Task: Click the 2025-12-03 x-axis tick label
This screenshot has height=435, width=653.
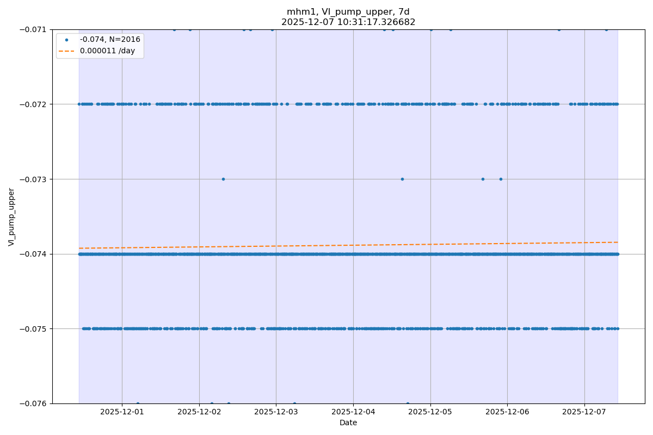Action: pyautogui.click(x=276, y=412)
